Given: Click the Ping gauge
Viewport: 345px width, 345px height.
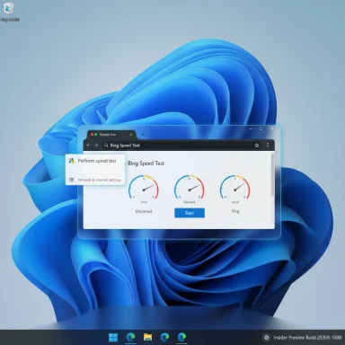Looking at the screenshot, I should click(x=235, y=187).
